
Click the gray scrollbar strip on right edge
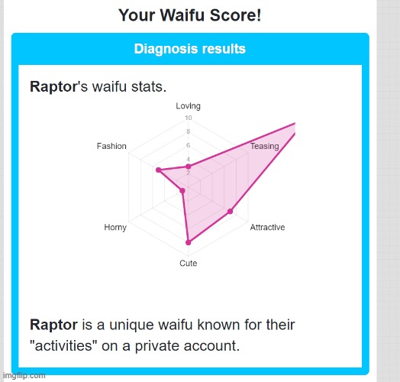click(389, 191)
